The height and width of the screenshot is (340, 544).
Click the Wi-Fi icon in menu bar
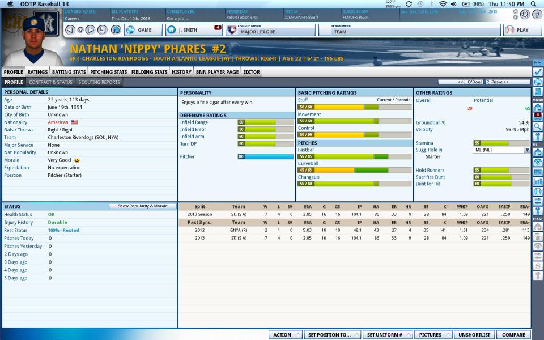coord(443,4)
